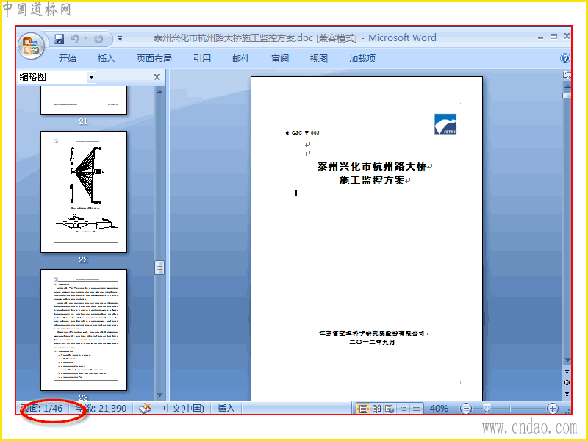Image resolution: width=588 pixels, height=441 pixels.
Task: Click the 40% zoom level button
Action: (439, 409)
